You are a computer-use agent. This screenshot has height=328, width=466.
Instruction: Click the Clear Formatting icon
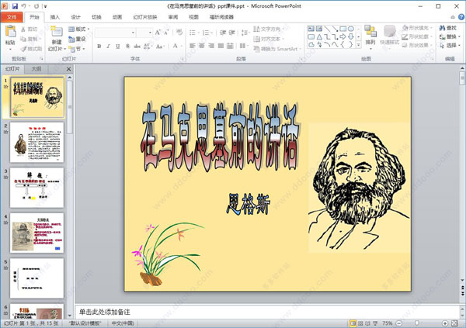coord(179,33)
